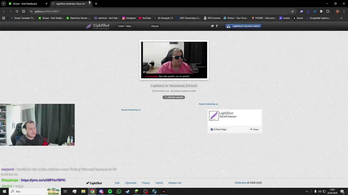Click the footer Reklam Ver link
348x195 pixels.
coord(175,183)
